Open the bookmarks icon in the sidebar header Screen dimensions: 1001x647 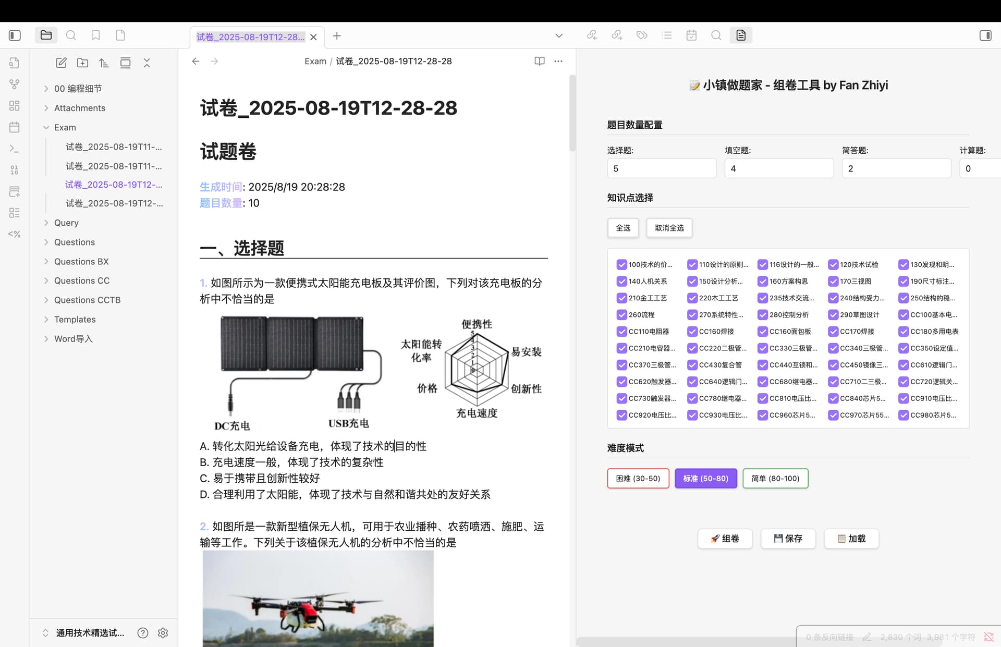(x=95, y=35)
